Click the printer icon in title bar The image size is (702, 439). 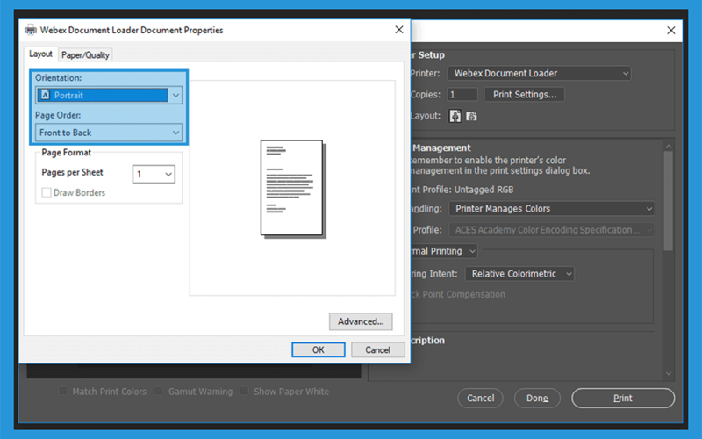pyautogui.click(x=31, y=30)
